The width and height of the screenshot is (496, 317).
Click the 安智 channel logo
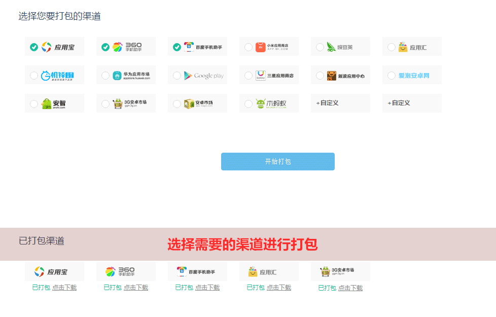click(54, 104)
